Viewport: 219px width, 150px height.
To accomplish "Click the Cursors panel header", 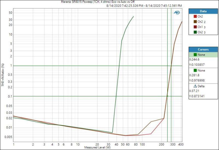I will click(203, 50).
